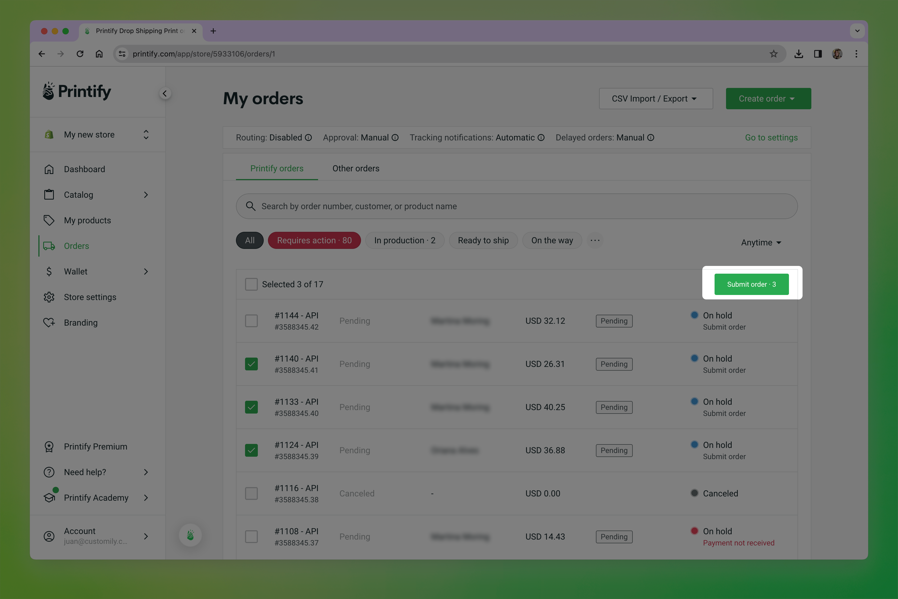
Task: Bookmark this page with the star
Action: coord(774,54)
